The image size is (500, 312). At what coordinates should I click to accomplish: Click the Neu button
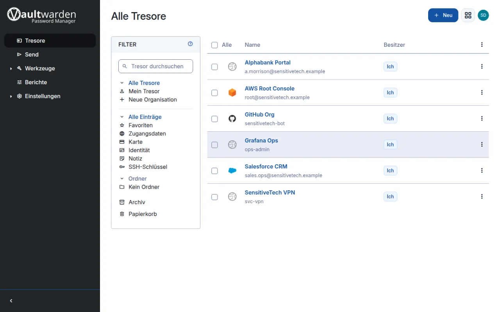coord(443,15)
